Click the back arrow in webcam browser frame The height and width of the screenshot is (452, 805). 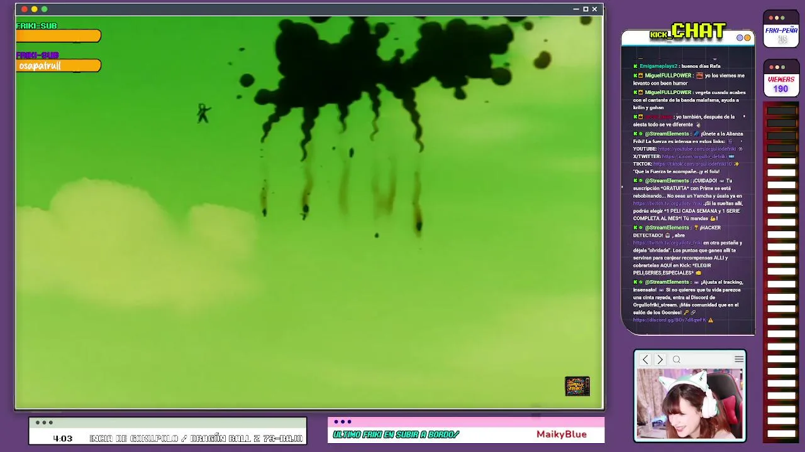click(x=645, y=360)
